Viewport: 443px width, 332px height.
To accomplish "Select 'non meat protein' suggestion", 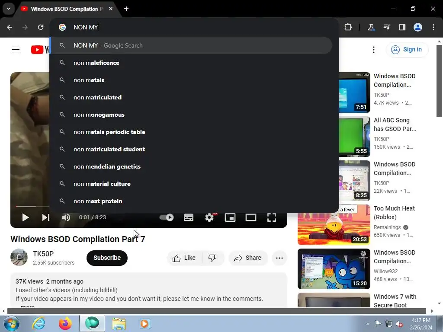I will click(x=191, y=201).
